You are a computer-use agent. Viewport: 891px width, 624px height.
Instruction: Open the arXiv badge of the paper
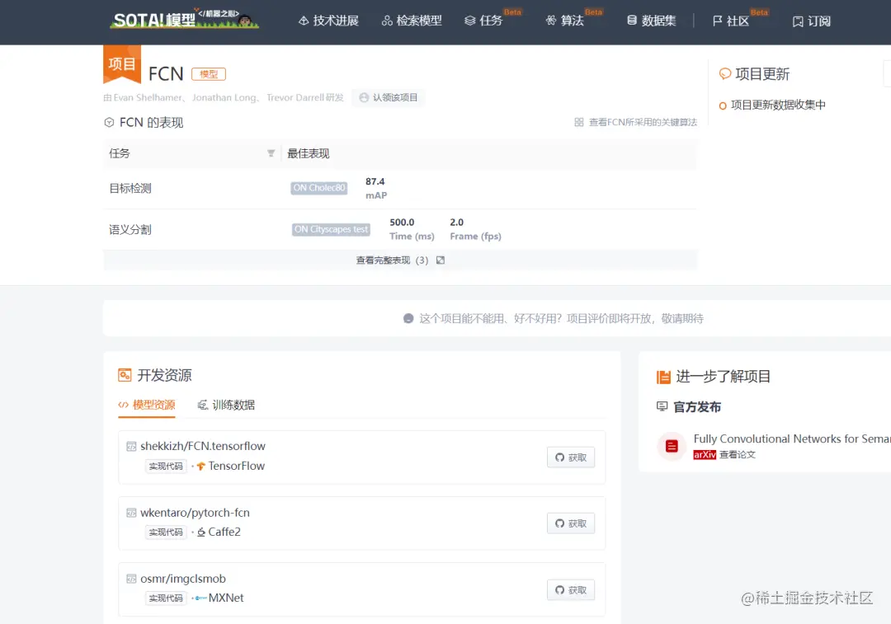pos(705,454)
